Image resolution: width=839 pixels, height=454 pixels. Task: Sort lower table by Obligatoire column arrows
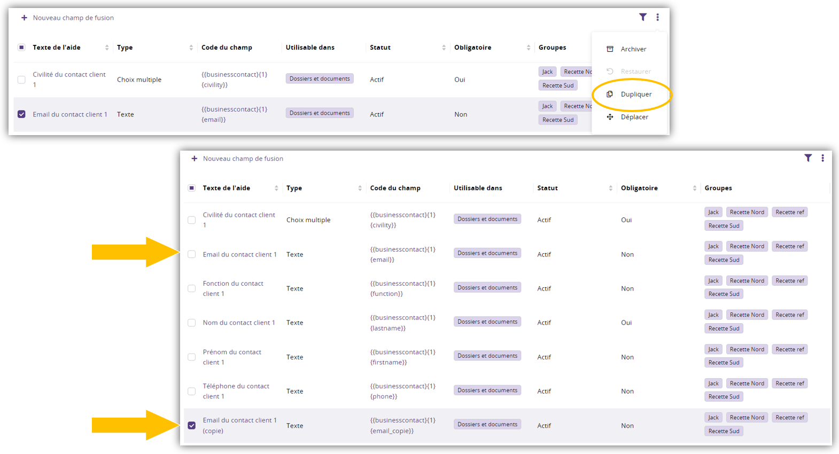click(694, 188)
